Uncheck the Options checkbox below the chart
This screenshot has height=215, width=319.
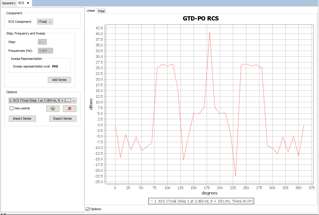coord(88,209)
